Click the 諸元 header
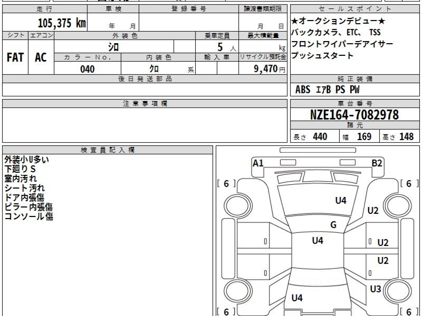The width and height of the screenshot is (422, 316). [355, 125]
